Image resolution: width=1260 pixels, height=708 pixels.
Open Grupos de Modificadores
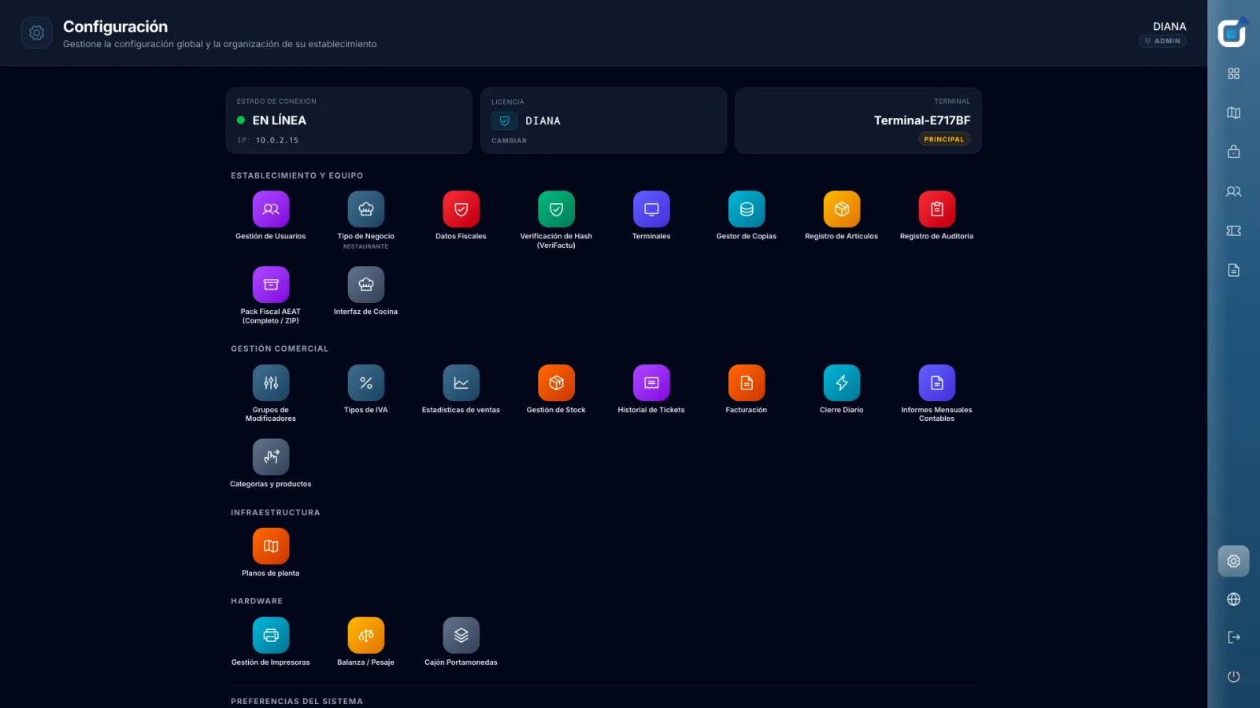pos(271,383)
